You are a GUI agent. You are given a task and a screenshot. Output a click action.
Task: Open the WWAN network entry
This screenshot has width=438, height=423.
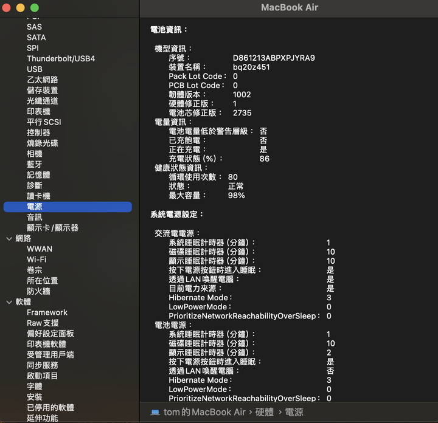pyautogui.click(x=40, y=249)
